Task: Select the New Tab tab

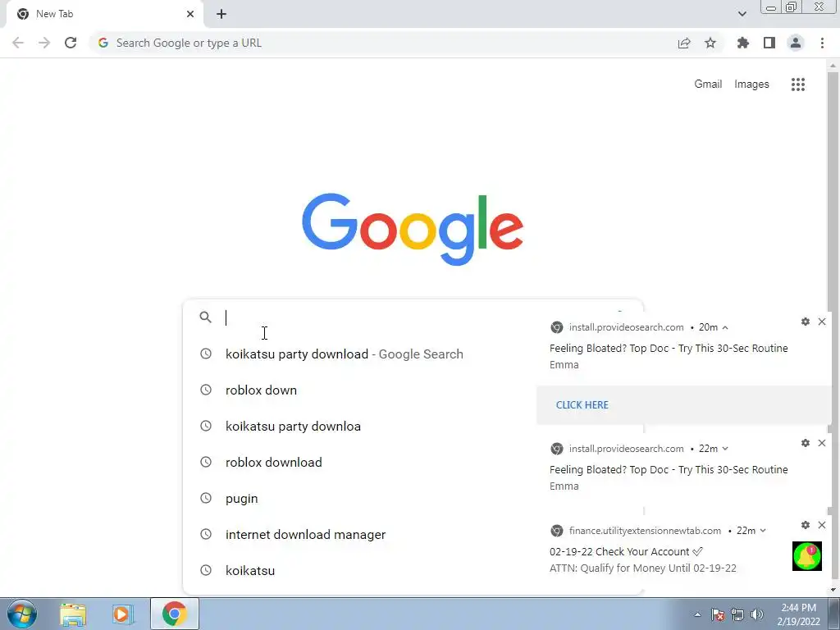Action: pyautogui.click(x=104, y=14)
